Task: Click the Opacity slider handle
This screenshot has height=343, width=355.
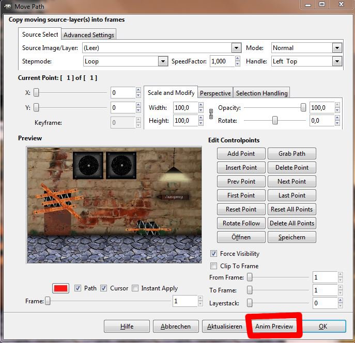Action: [303, 108]
